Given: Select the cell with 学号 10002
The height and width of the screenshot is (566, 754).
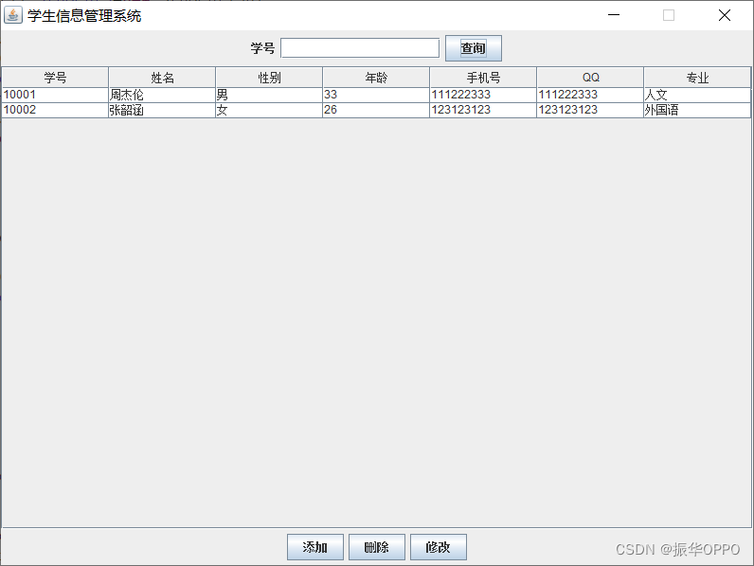Looking at the screenshot, I should pos(55,110).
